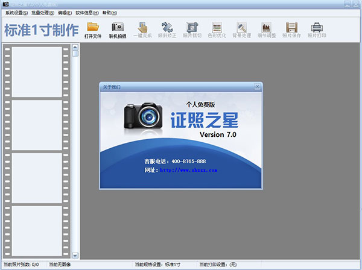
Task: Click the app camera icon in title bar
Action: pyautogui.click(x=6, y=4)
